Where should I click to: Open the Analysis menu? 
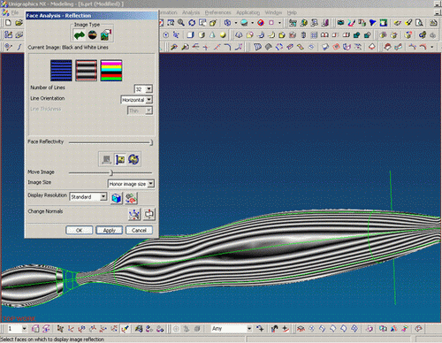(x=191, y=12)
